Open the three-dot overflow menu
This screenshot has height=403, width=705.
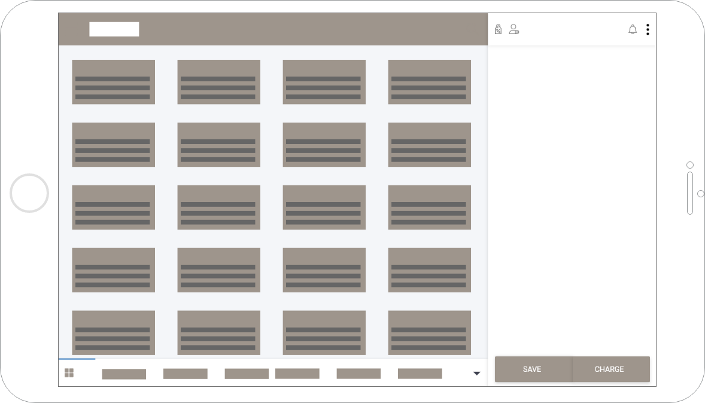(648, 29)
